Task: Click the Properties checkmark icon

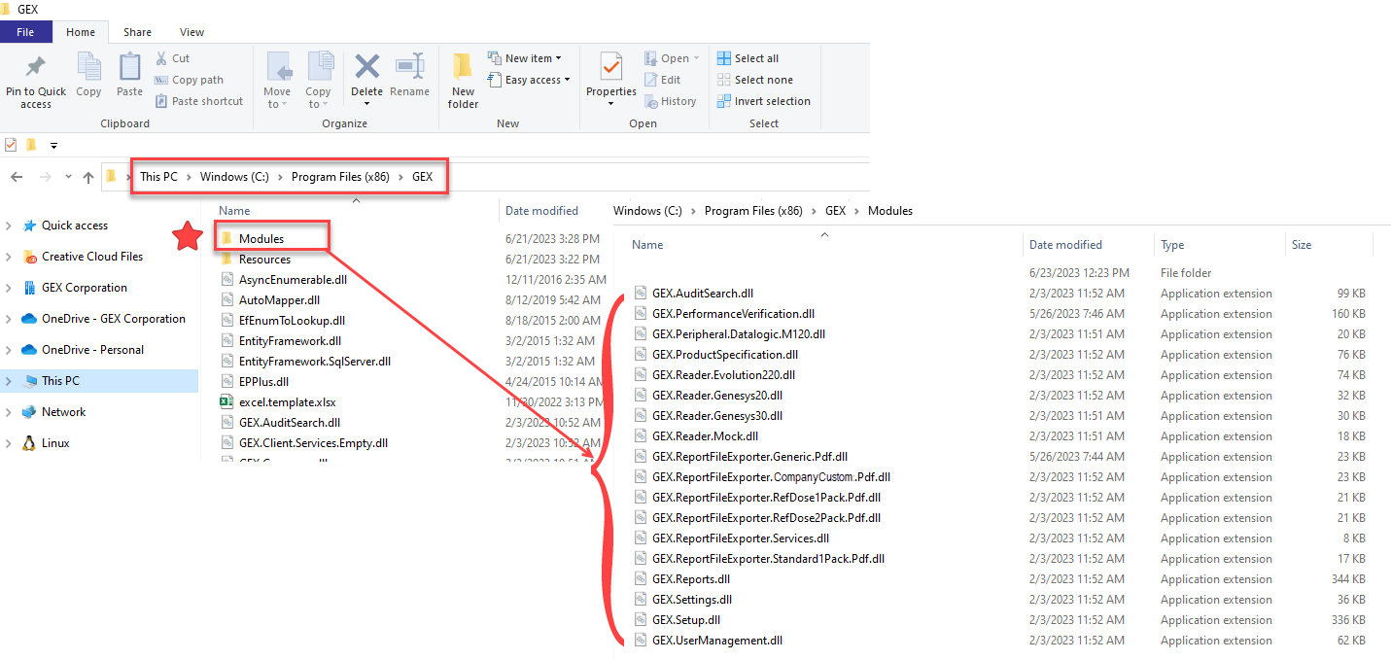Action: (x=610, y=66)
